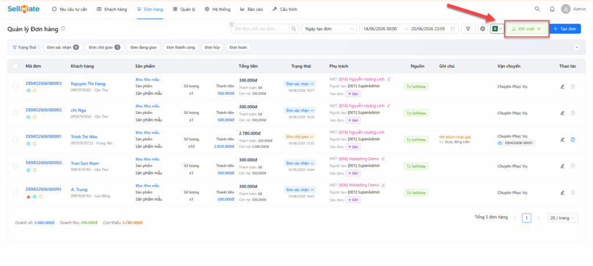The height and width of the screenshot is (266, 593).
Task: Open the Yêu cầu tư vấn menu
Action: click(x=69, y=9)
